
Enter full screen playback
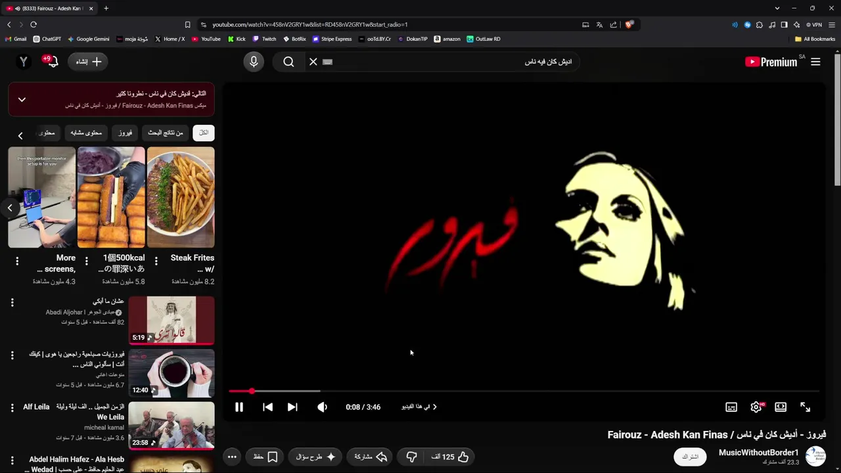pyautogui.click(x=806, y=407)
